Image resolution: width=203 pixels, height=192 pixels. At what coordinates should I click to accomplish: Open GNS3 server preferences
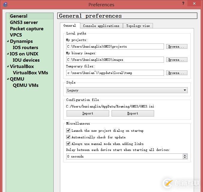point(24,22)
